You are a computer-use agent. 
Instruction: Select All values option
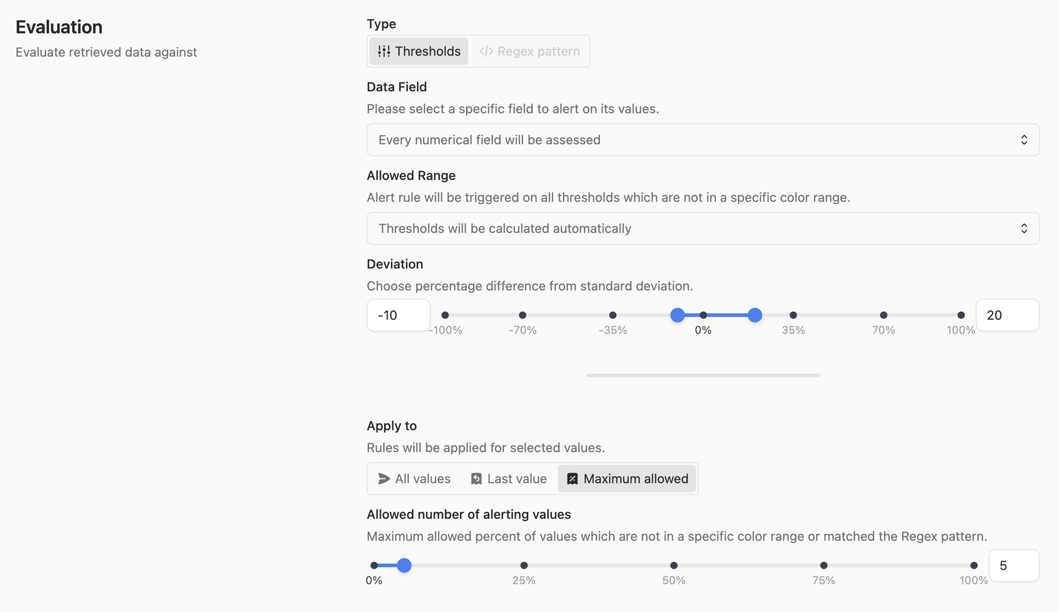(414, 479)
